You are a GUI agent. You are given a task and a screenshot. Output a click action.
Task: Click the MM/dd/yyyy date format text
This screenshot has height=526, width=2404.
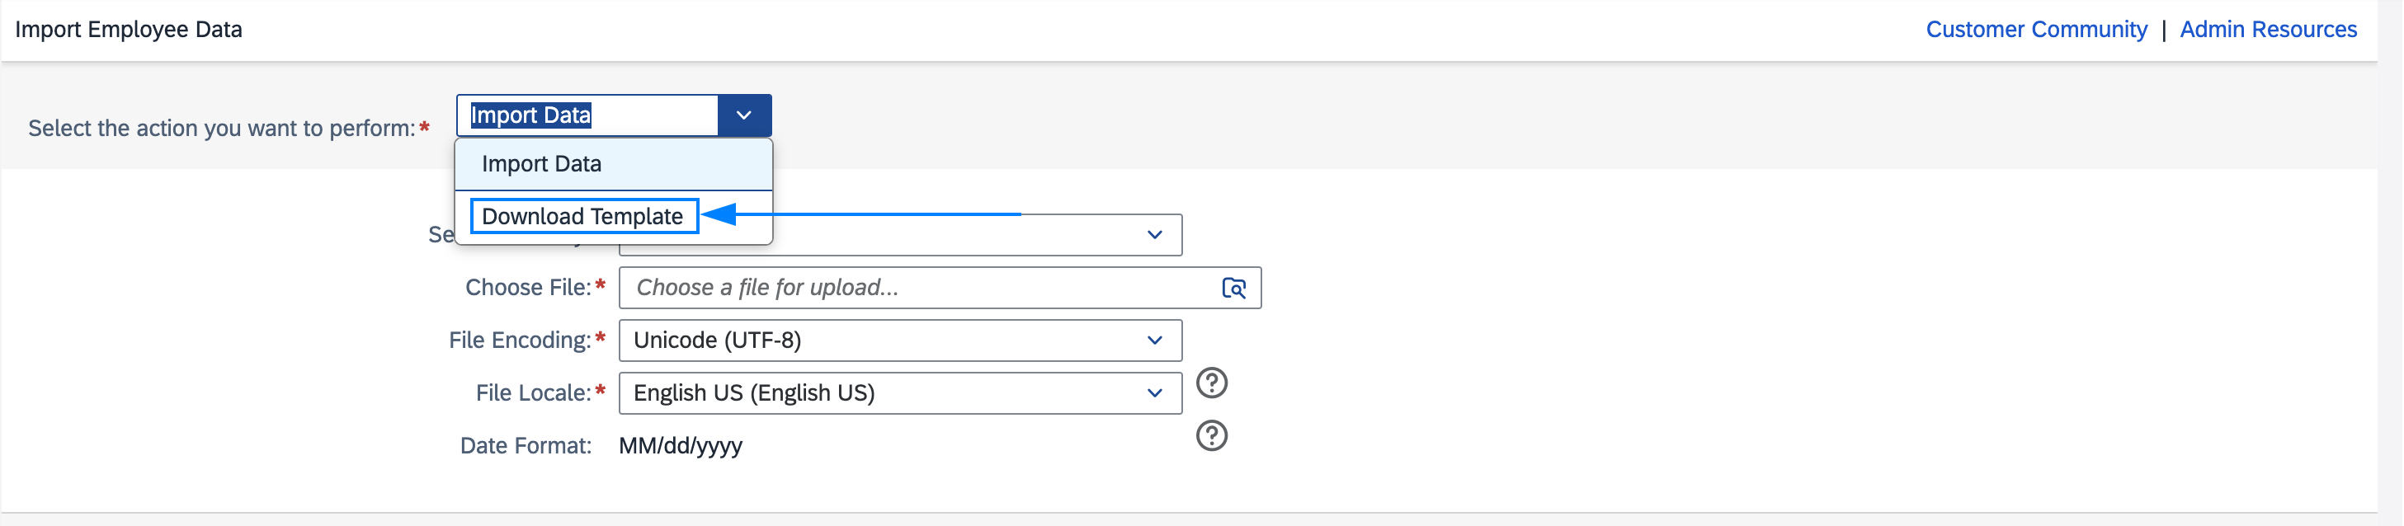pos(681,447)
